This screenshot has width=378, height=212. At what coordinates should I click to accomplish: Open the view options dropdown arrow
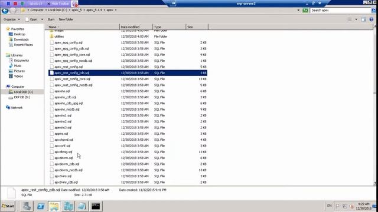pos(356,19)
